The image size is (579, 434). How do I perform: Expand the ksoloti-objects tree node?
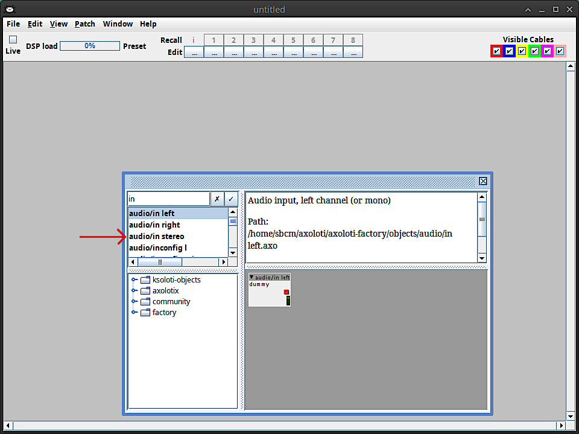pyautogui.click(x=134, y=280)
